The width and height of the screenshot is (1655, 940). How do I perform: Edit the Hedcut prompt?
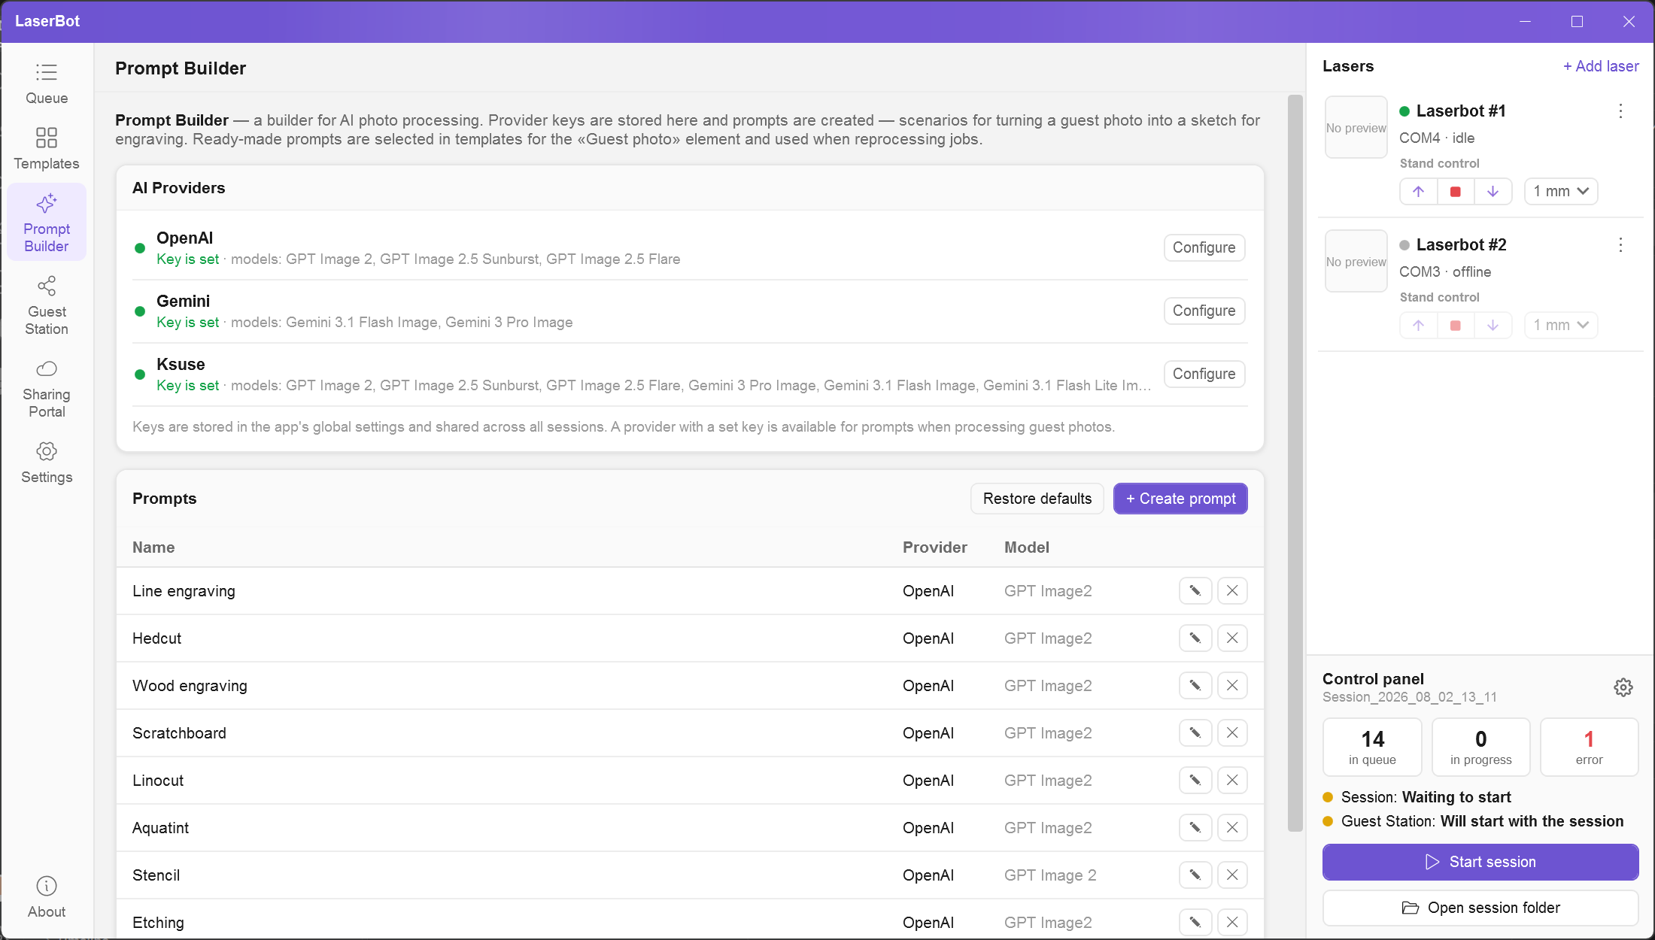[x=1195, y=638]
